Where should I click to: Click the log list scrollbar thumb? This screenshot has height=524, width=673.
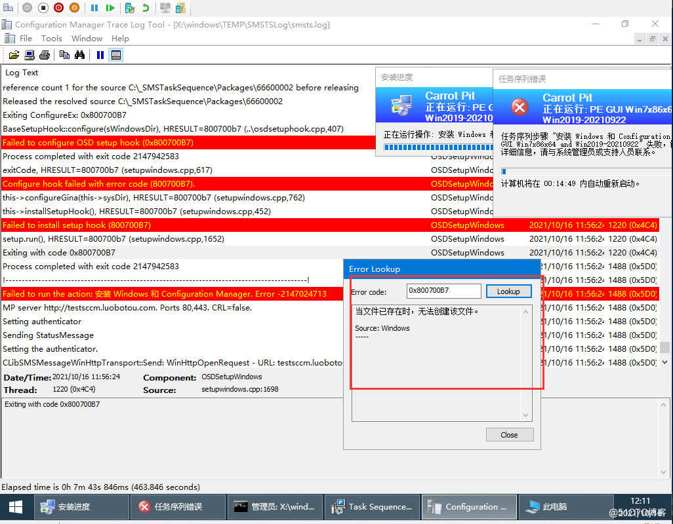click(664, 347)
